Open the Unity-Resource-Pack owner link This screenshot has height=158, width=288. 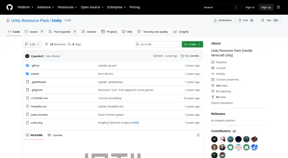coord(30,20)
